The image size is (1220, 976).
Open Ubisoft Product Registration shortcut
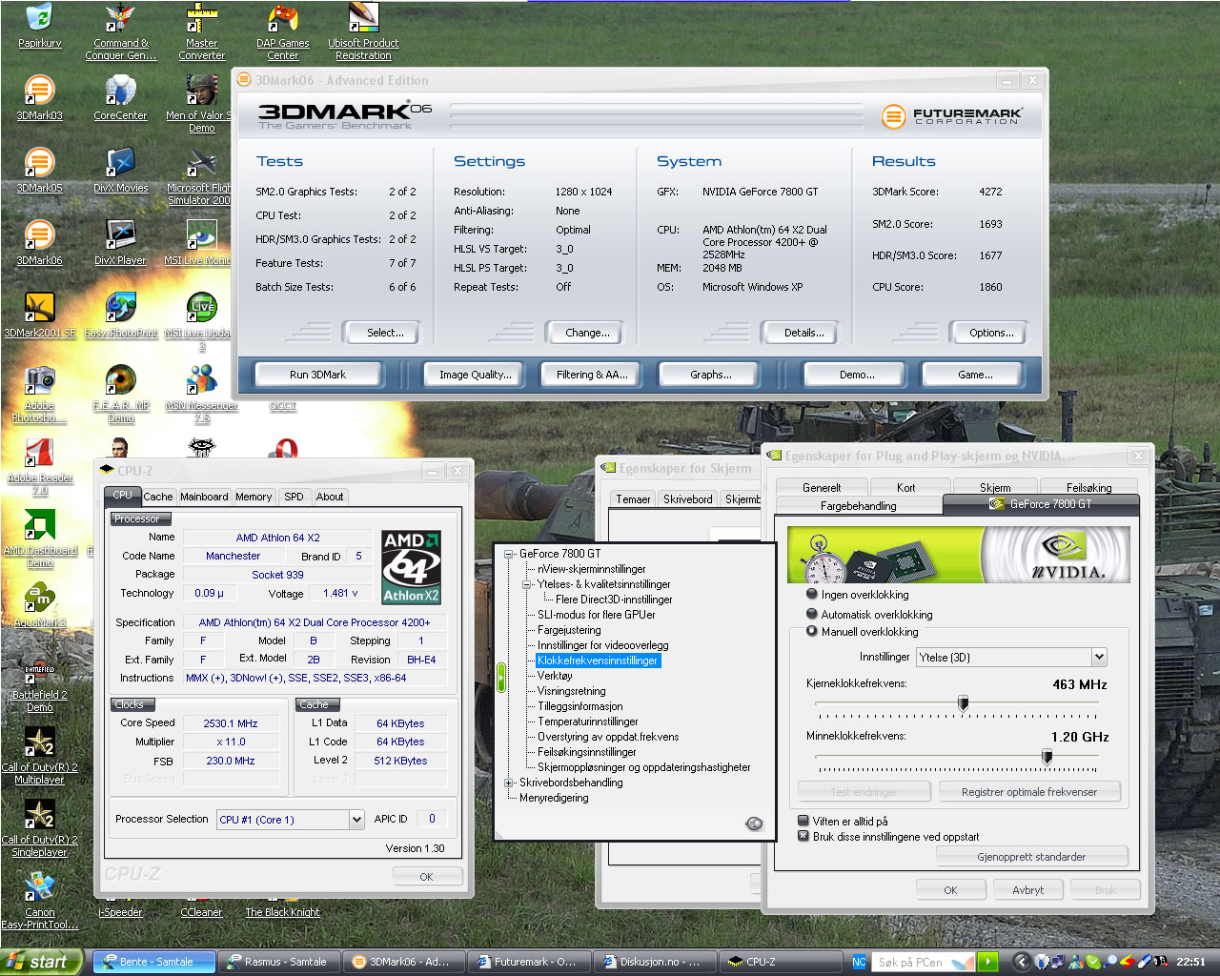coord(363,31)
